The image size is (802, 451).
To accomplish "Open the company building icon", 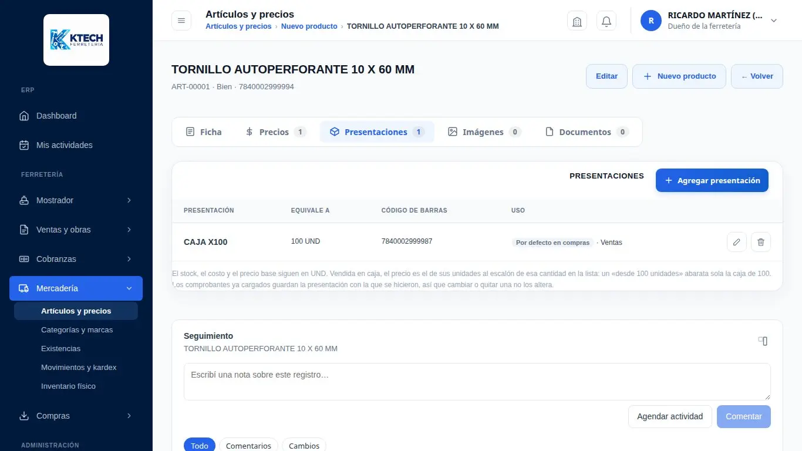I will [x=577, y=21].
